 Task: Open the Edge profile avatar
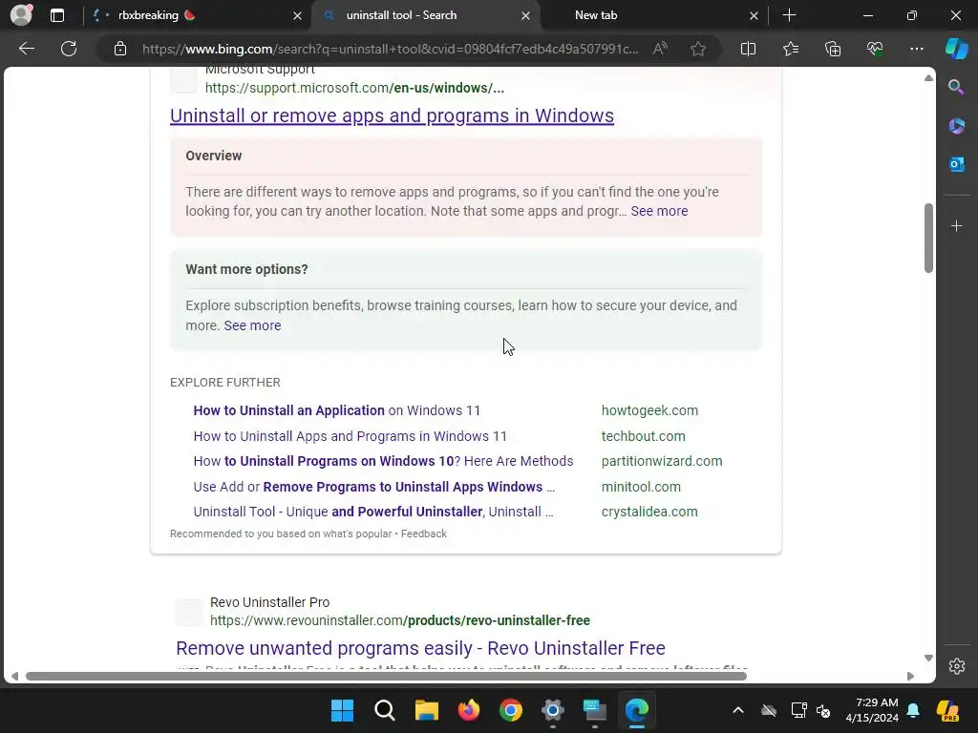point(21,15)
